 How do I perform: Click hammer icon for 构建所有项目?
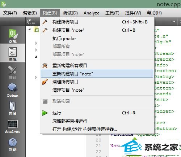(45, 22)
